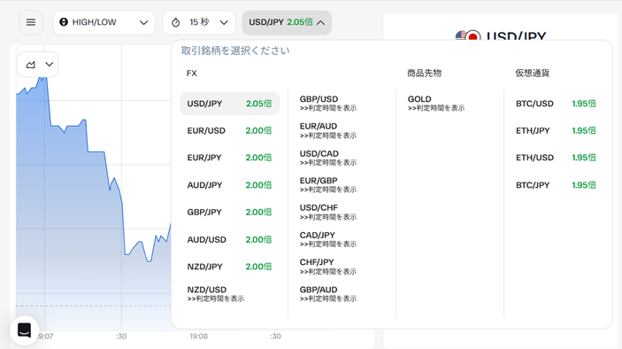Viewport: 622px width, 349px height.
Task: Select GBP/JPY 2.00倍 pair
Action: (x=229, y=212)
